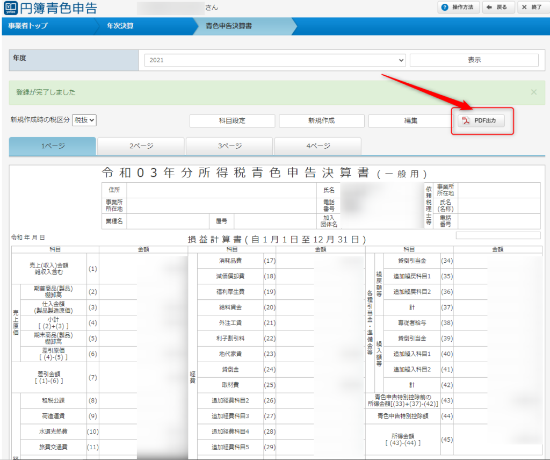Click the 円簿青色申告 logo icon
The image size is (550, 460).
pyautogui.click(x=11, y=8)
